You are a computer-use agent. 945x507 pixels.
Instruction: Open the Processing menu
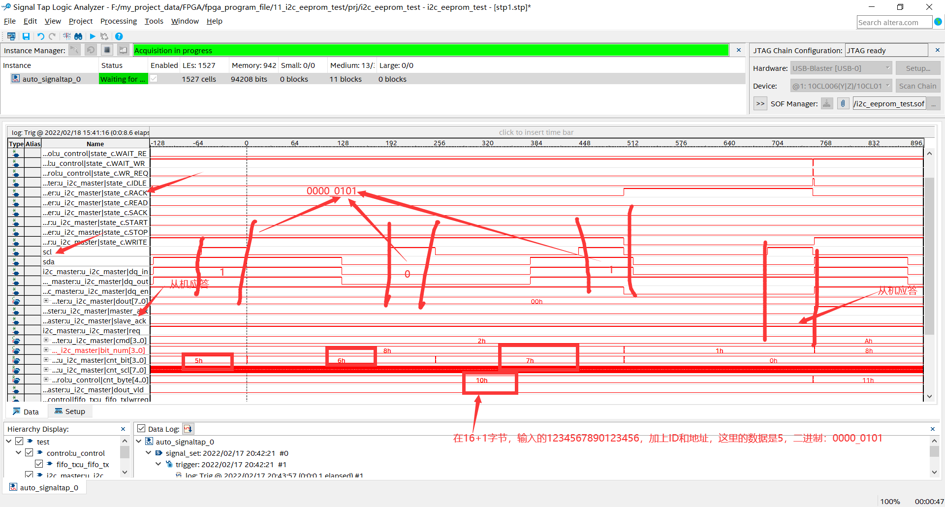point(118,21)
